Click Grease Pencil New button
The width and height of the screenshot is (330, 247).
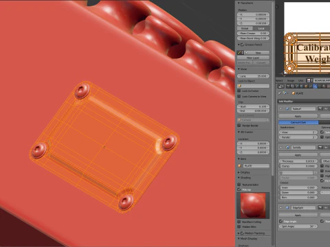[x=257, y=53]
